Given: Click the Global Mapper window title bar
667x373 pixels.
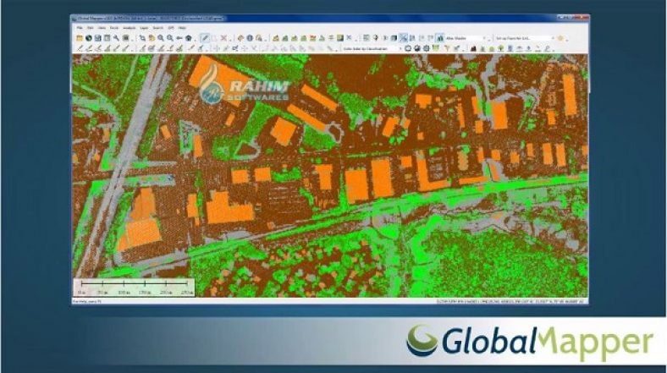Looking at the screenshot, I should coord(330,19).
